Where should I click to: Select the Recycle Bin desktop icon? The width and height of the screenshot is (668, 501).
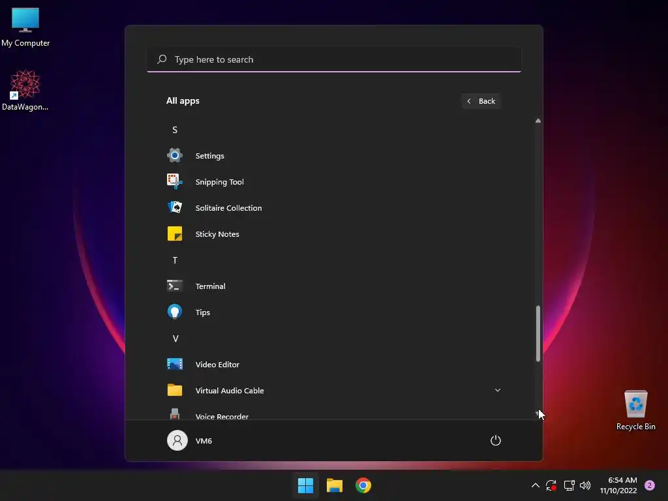point(635,410)
